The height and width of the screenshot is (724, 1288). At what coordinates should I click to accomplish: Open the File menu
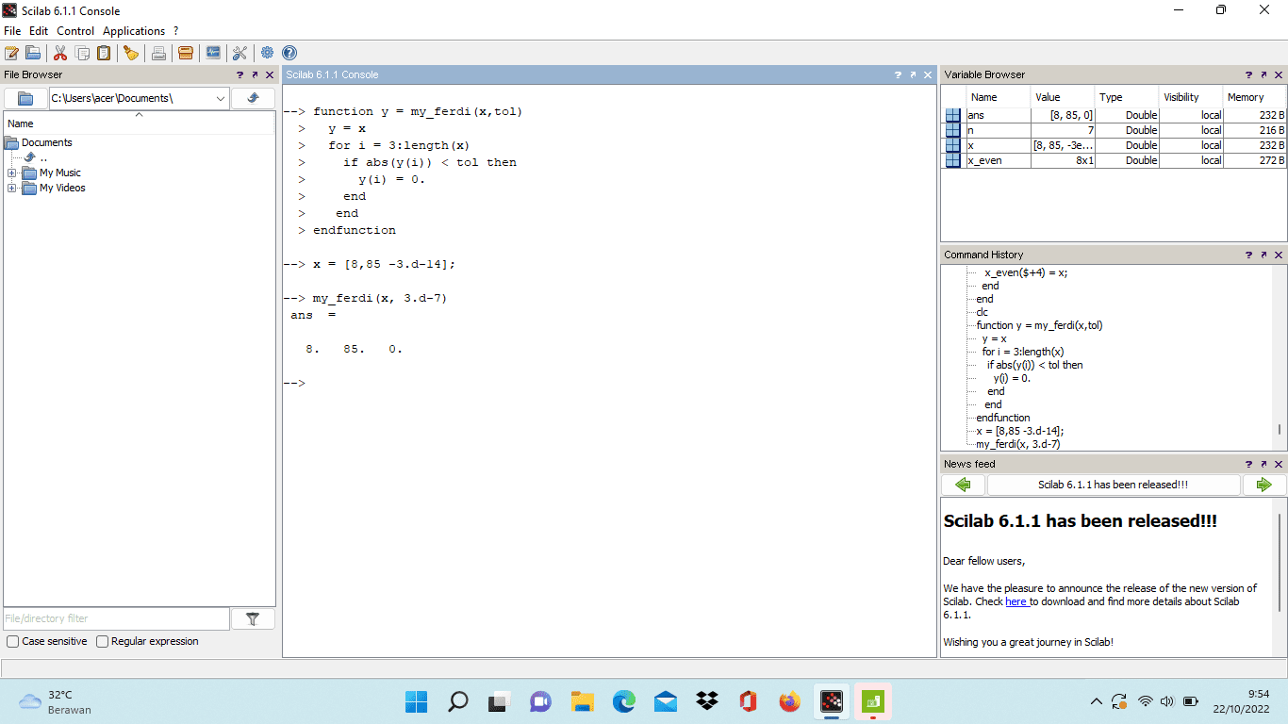(12, 31)
